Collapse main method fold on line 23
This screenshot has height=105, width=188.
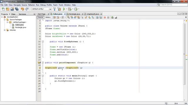43,76
